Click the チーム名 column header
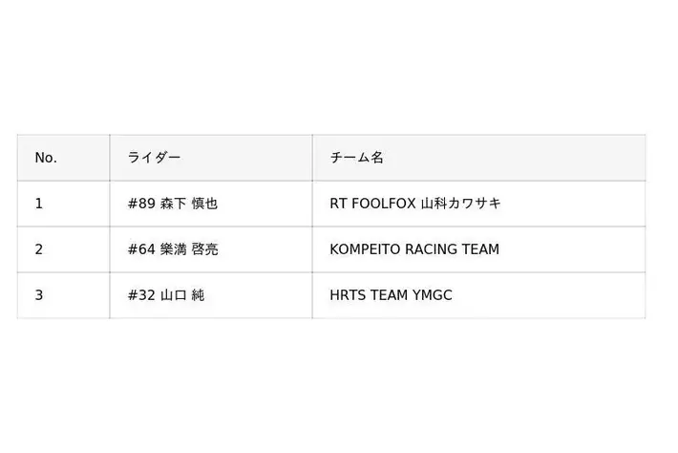 coord(356,158)
